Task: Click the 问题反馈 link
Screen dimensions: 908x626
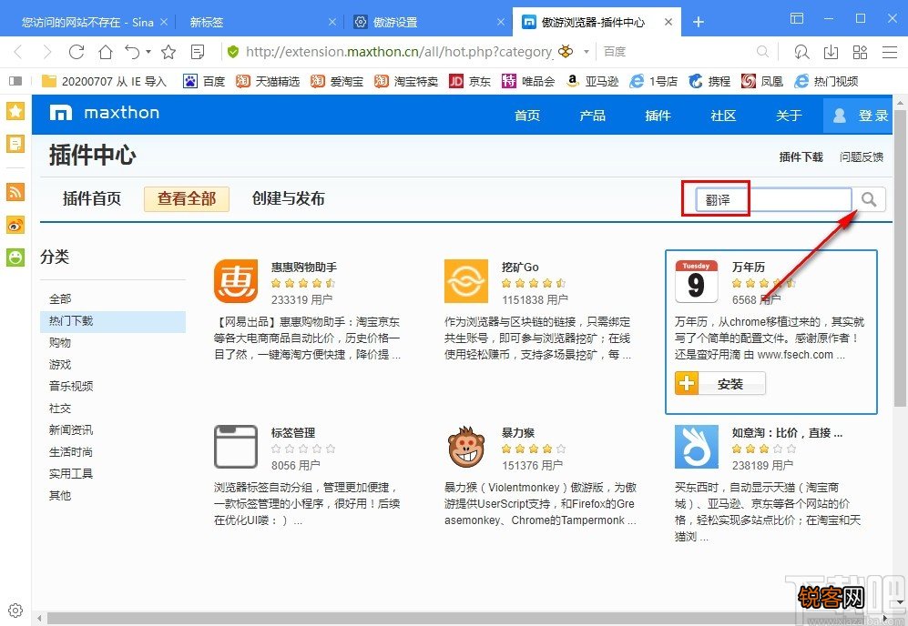Action: pyautogui.click(x=862, y=156)
